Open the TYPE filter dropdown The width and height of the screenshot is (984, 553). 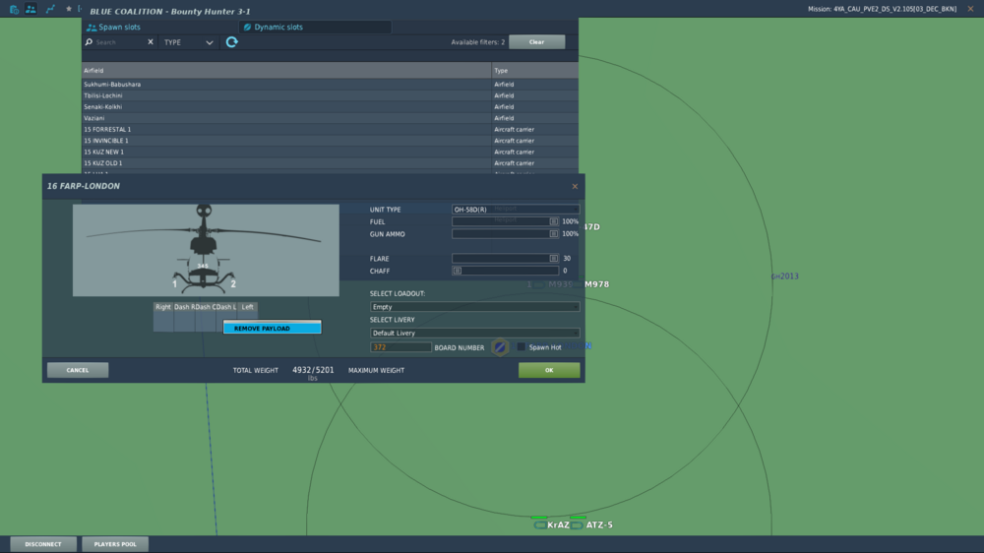188,42
